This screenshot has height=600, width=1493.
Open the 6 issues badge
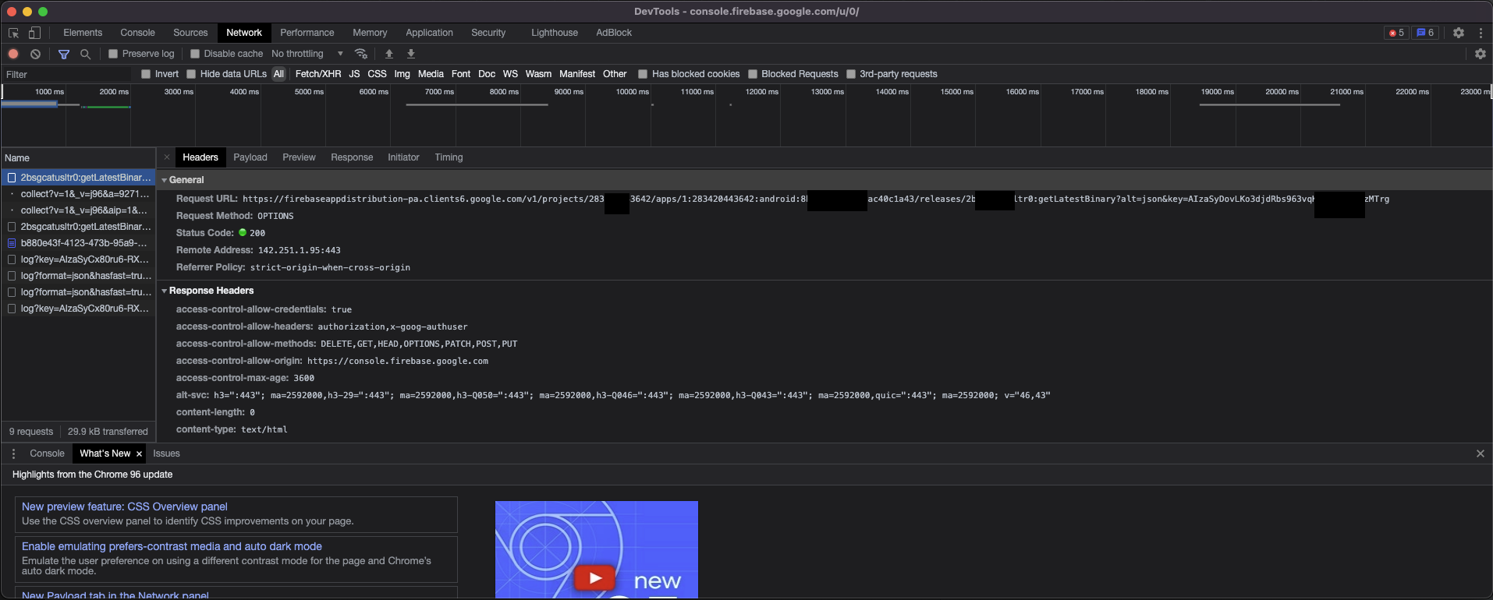[1426, 33]
